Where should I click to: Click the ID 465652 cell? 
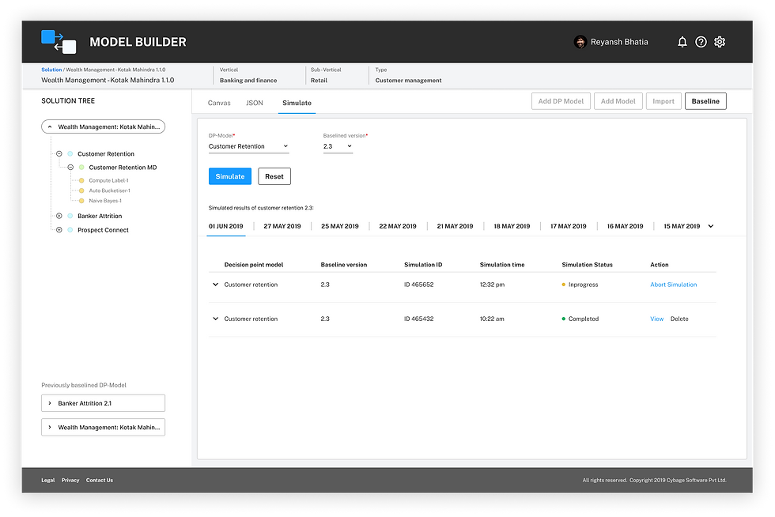coord(418,285)
